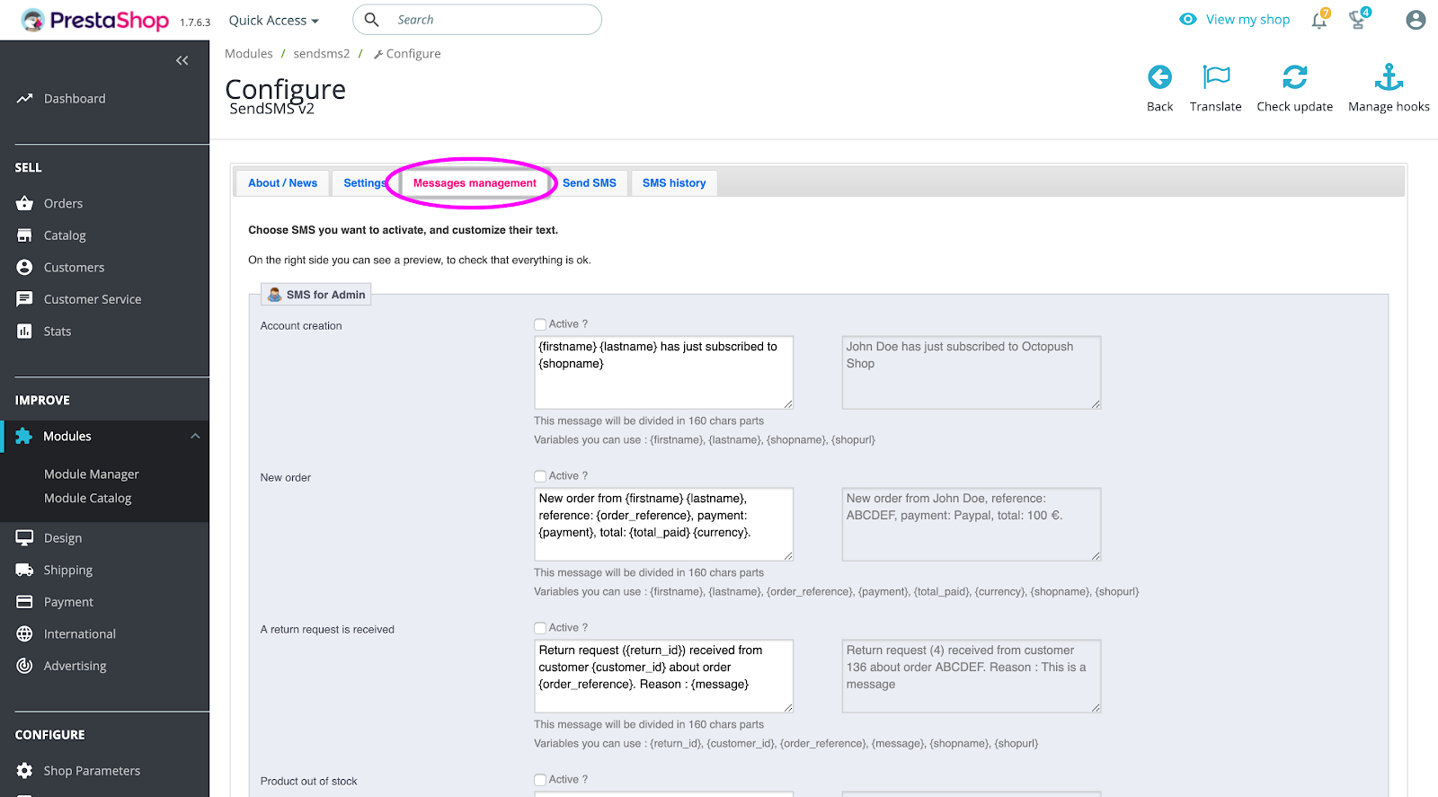Click the Translate flag icon
1438x797 pixels.
click(1216, 77)
